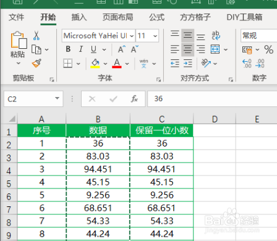This screenshot has height=241, width=277.
Task: Open alignment 对齐方式 dialog launcher
Action: coord(231,79)
